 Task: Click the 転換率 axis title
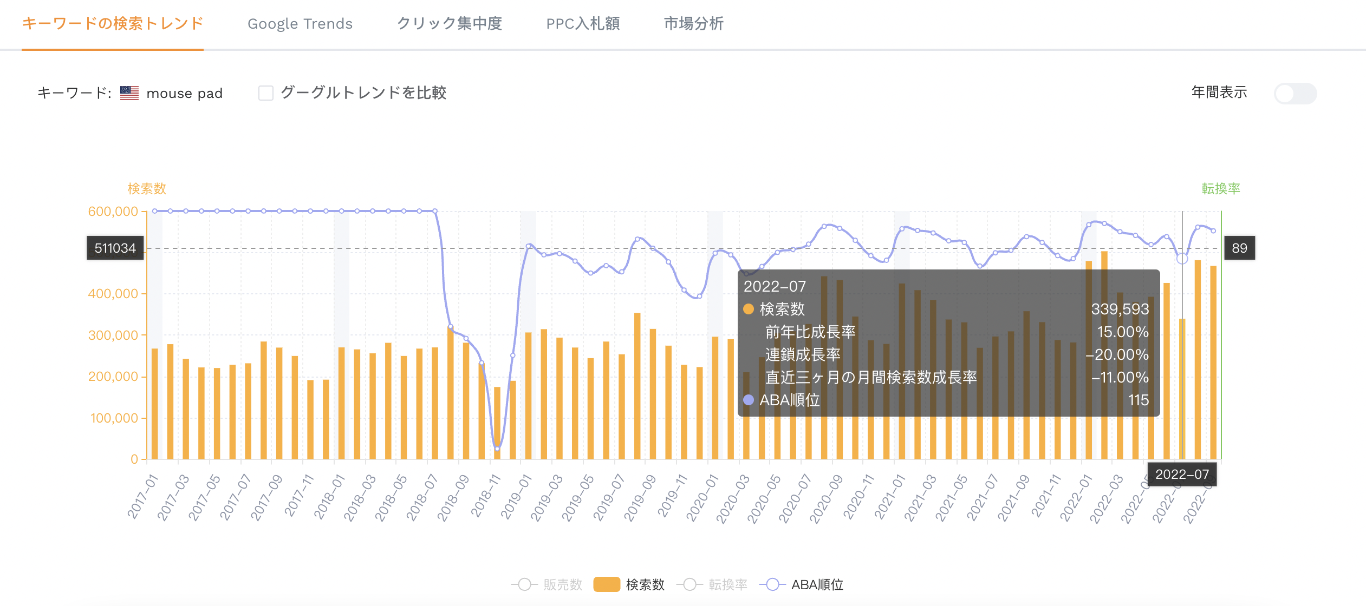[1221, 188]
